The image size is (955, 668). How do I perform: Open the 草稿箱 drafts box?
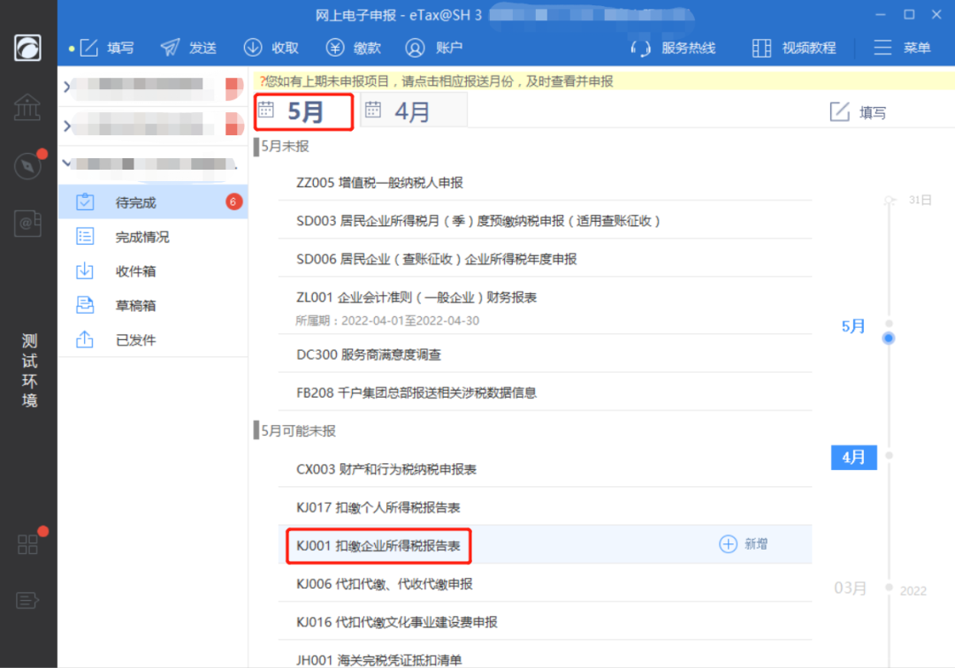[x=134, y=305]
